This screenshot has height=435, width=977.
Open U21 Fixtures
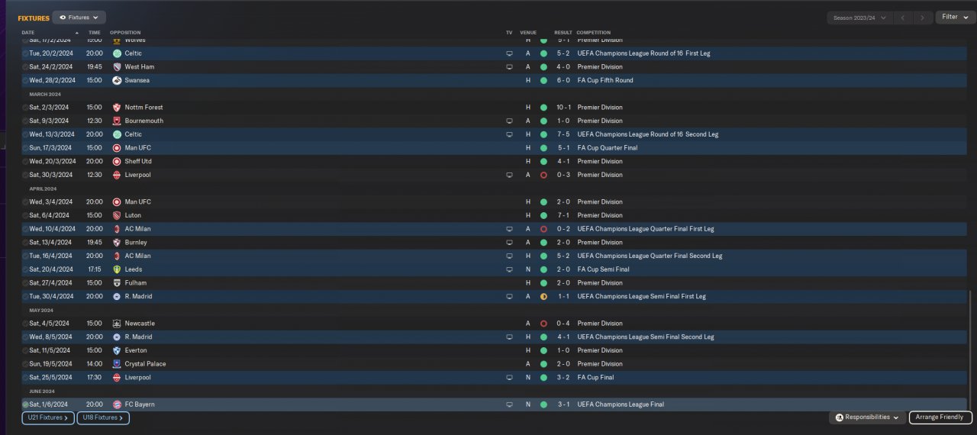click(x=48, y=418)
